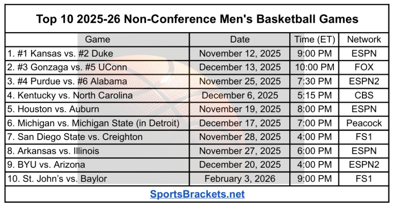Select the Date column header

pyautogui.click(x=240, y=39)
